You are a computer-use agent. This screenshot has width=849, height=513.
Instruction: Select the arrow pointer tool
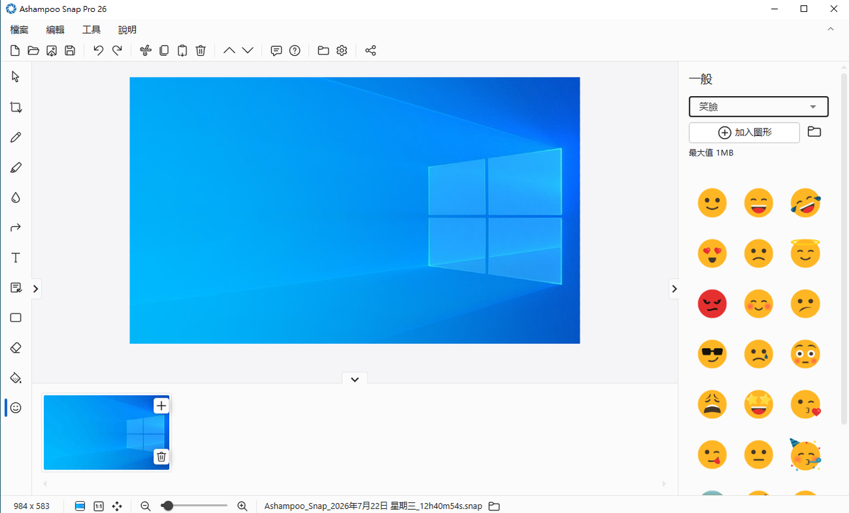pyautogui.click(x=16, y=77)
